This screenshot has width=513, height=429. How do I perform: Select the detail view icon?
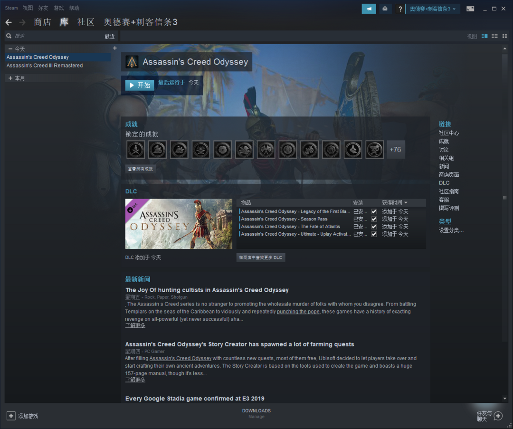tap(484, 36)
